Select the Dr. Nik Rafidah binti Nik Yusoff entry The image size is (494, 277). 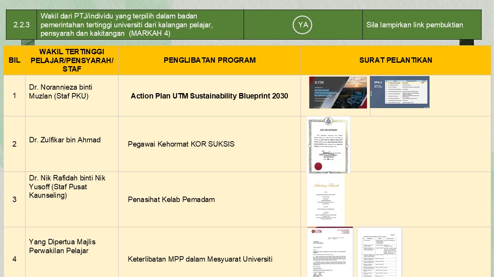[x=67, y=187]
